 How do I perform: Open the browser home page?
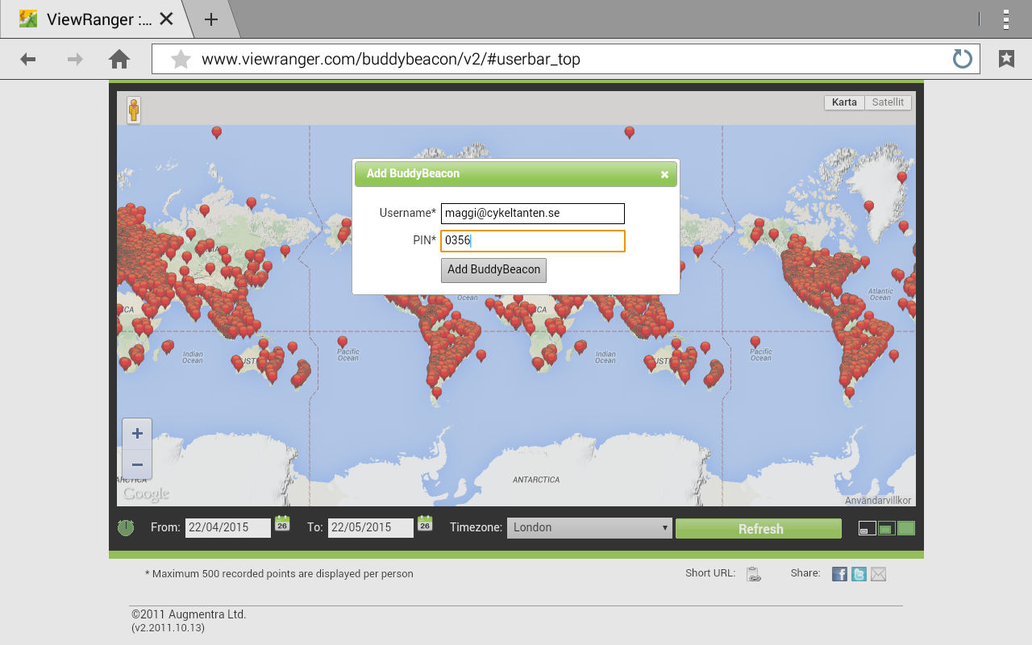tap(119, 59)
